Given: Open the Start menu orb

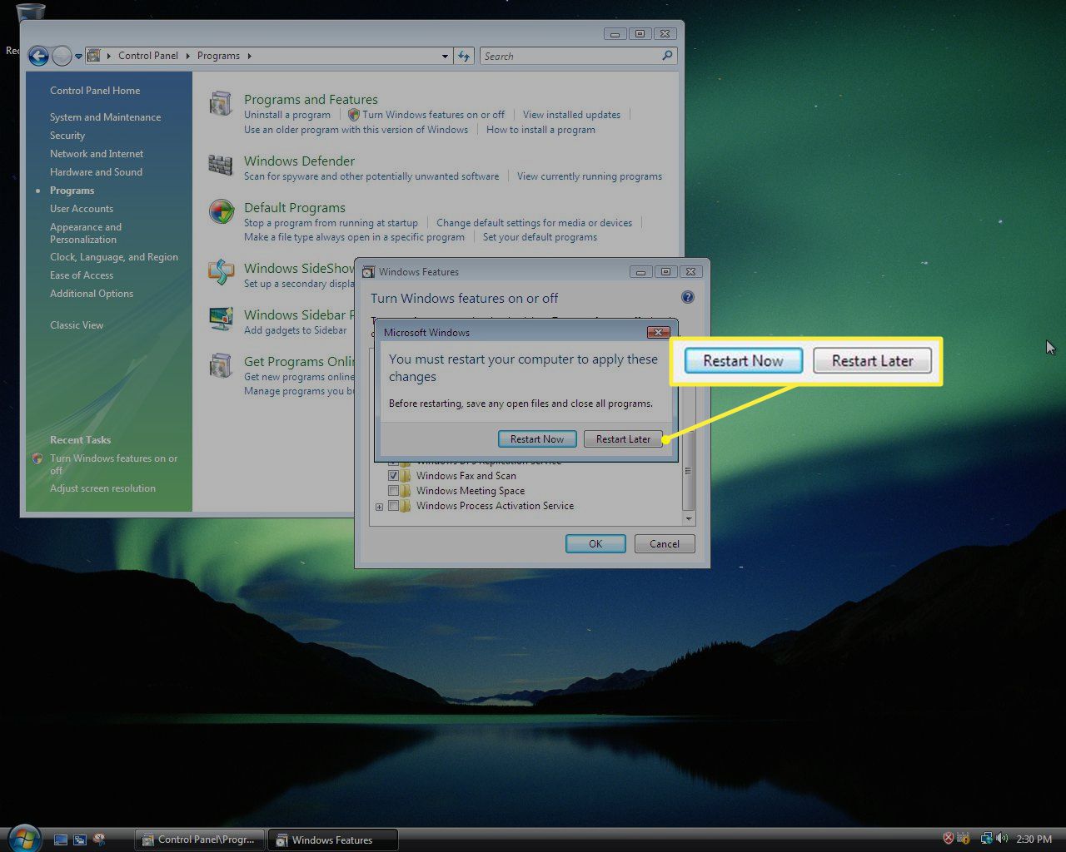Looking at the screenshot, I should tap(23, 837).
